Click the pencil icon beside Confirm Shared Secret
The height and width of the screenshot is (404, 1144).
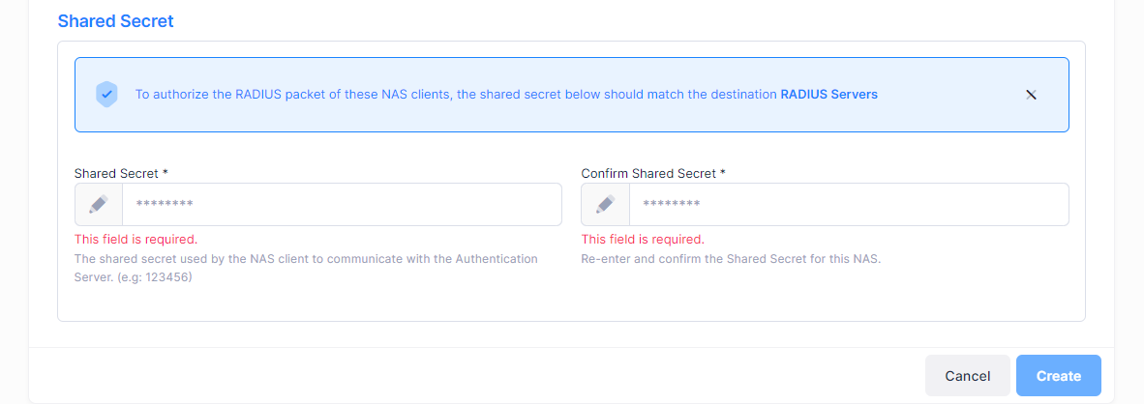coord(605,205)
